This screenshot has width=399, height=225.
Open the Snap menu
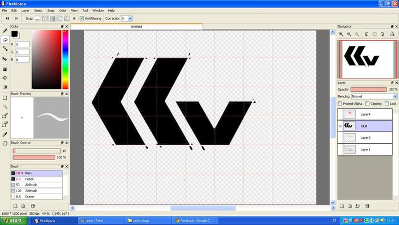(51, 11)
